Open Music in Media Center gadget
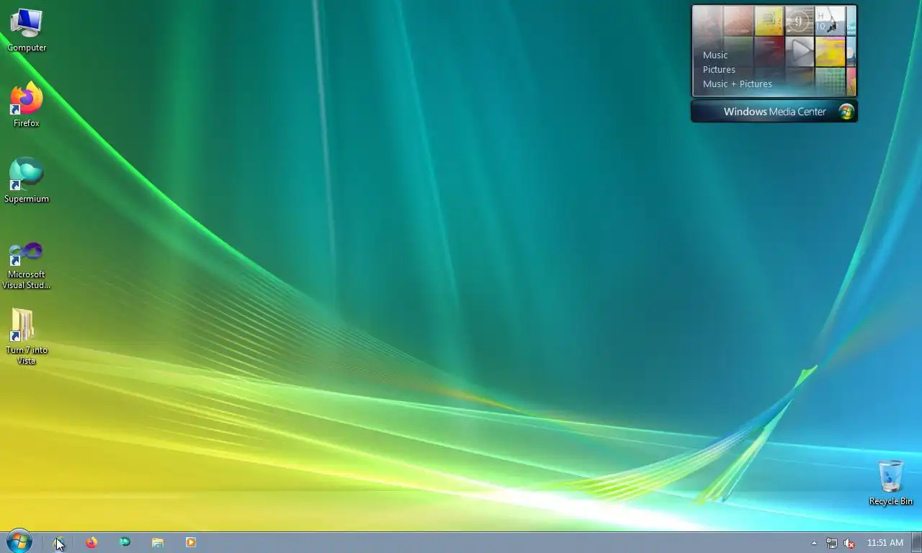The width and height of the screenshot is (922, 553). [x=715, y=55]
